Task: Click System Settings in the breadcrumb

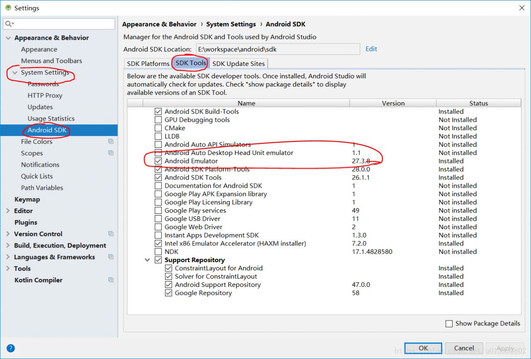Action: [231, 24]
